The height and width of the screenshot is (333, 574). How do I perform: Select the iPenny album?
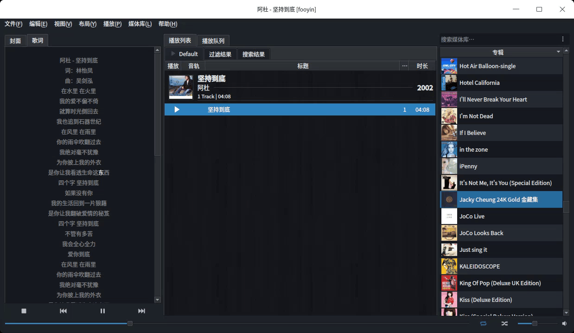(501, 166)
